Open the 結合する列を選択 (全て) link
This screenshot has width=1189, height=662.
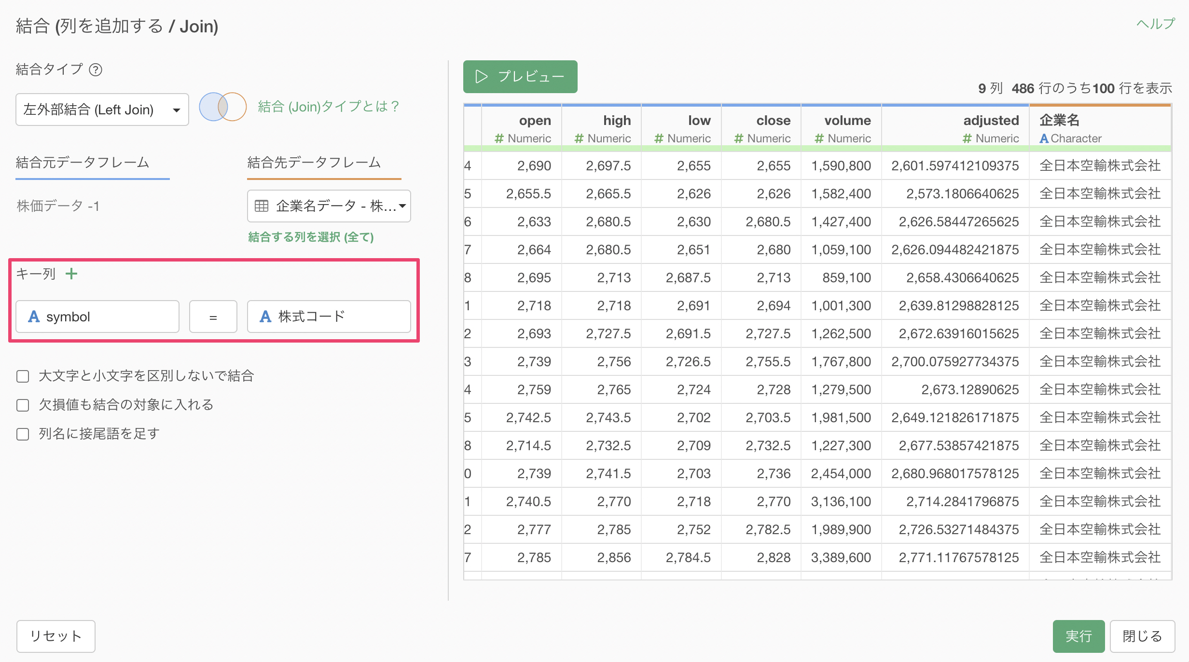(x=311, y=237)
